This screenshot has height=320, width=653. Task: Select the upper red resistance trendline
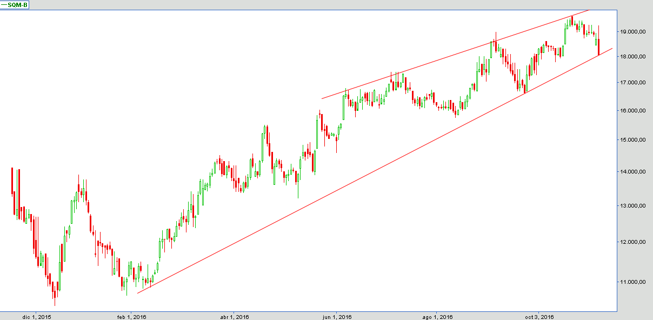(456, 54)
